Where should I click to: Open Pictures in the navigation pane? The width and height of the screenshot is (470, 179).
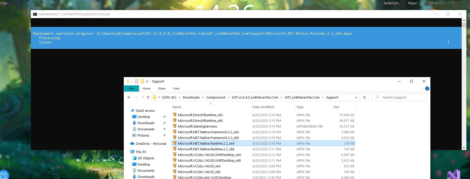tap(143, 135)
